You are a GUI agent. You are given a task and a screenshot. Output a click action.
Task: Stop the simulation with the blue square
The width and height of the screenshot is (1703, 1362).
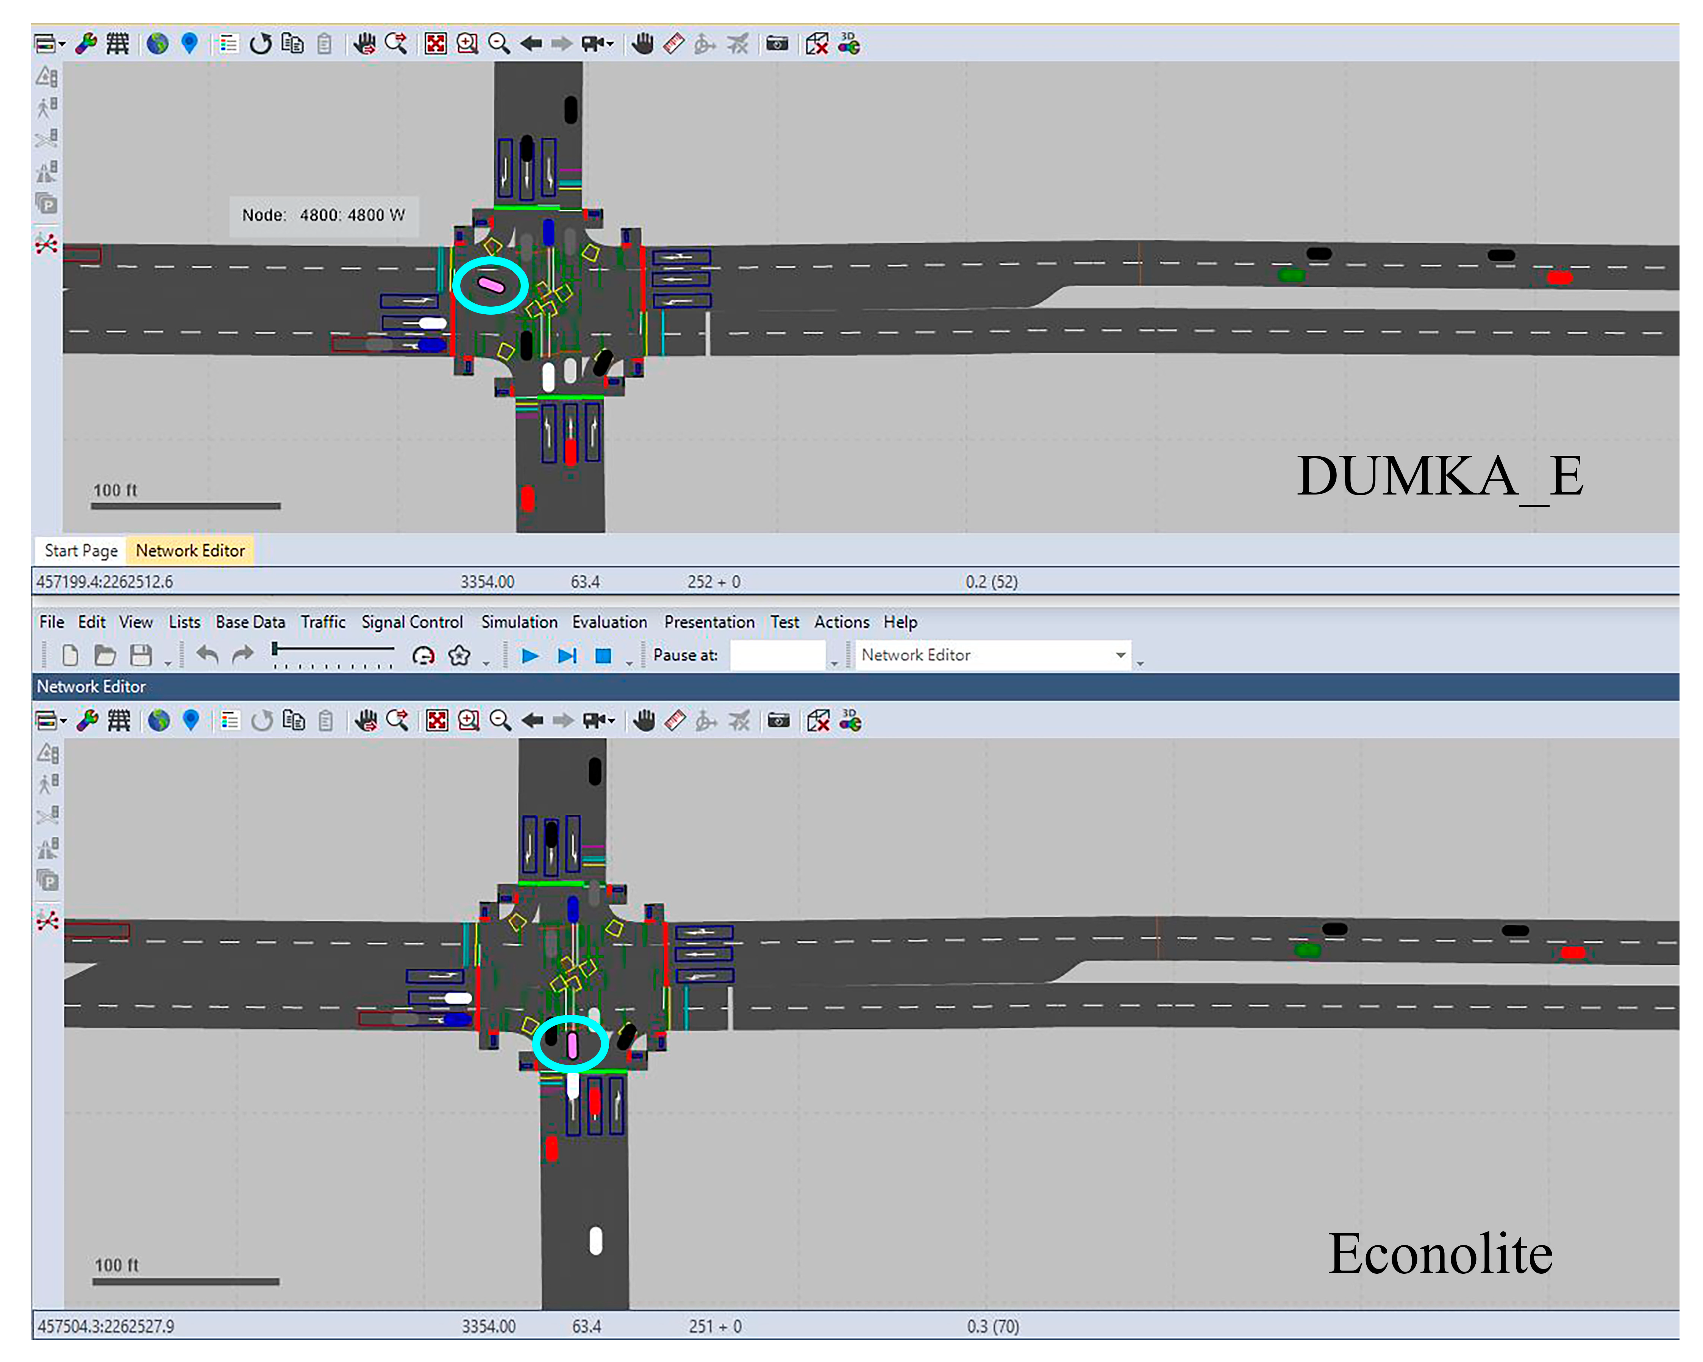click(x=603, y=655)
